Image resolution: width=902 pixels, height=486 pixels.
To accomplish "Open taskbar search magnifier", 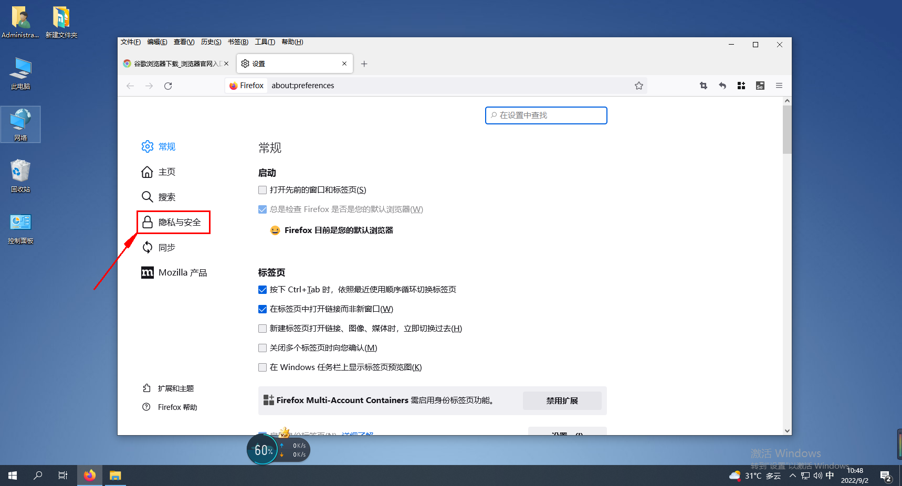I will pos(38,476).
